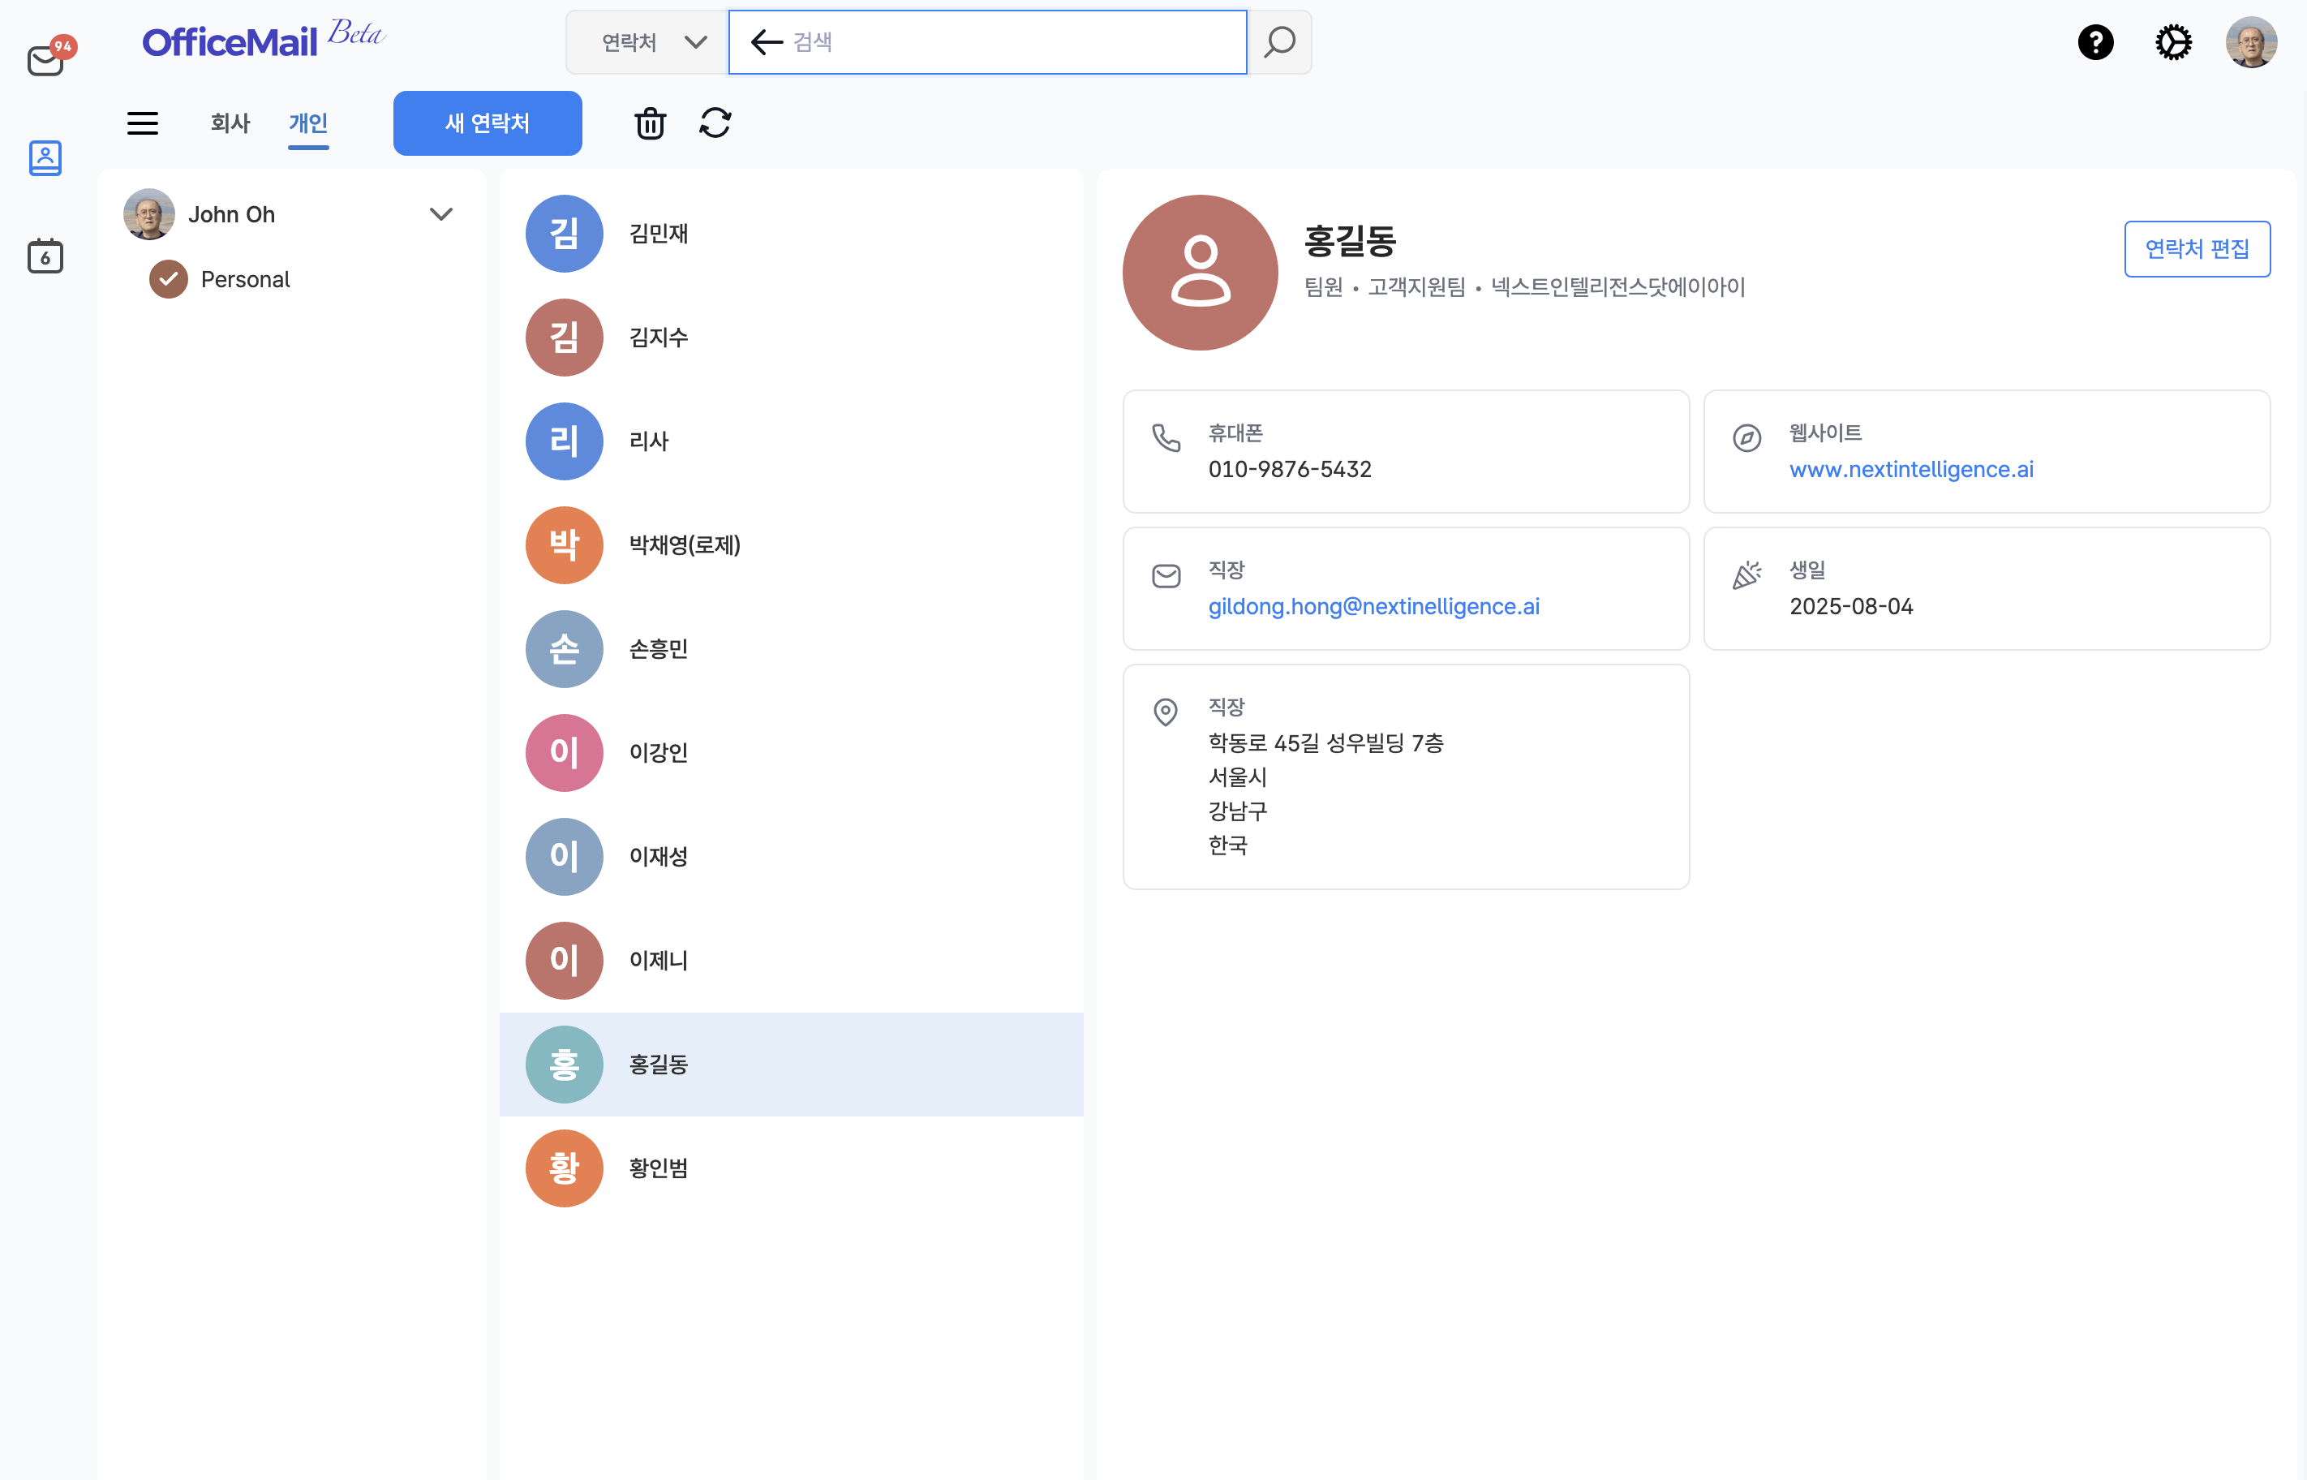Delete contact with the trash icon
The height and width of the screenshot is (1480, 2307).
[x=651, y=123]
